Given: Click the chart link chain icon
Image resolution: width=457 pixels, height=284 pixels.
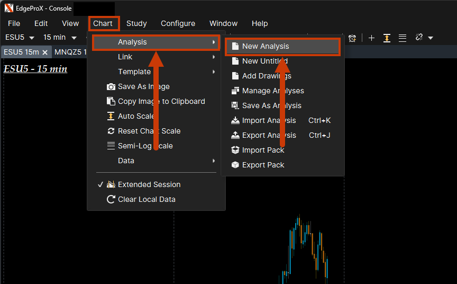Looking at the screenshot, I should pyautogui.click(x=419, y=38).
